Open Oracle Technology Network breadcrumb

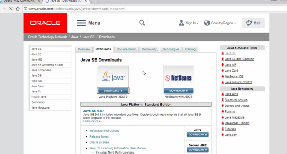[x=47, y=37]
